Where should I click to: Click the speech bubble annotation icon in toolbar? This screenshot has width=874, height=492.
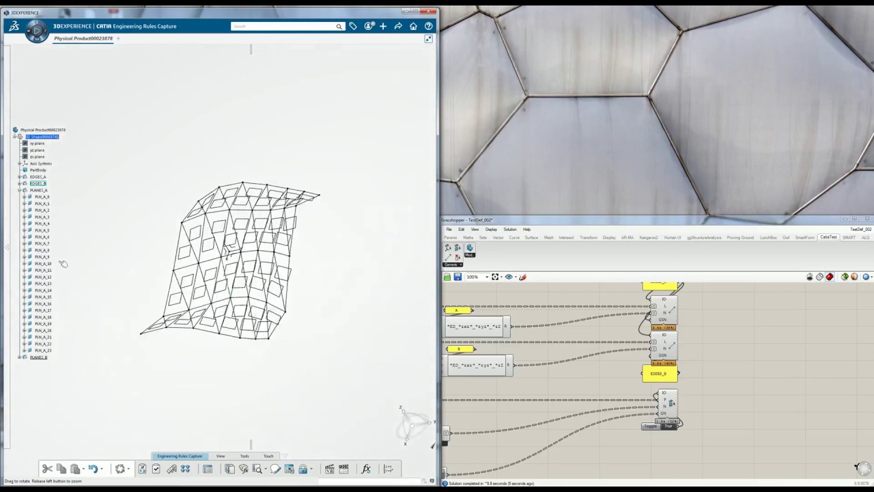pos(275,469)
